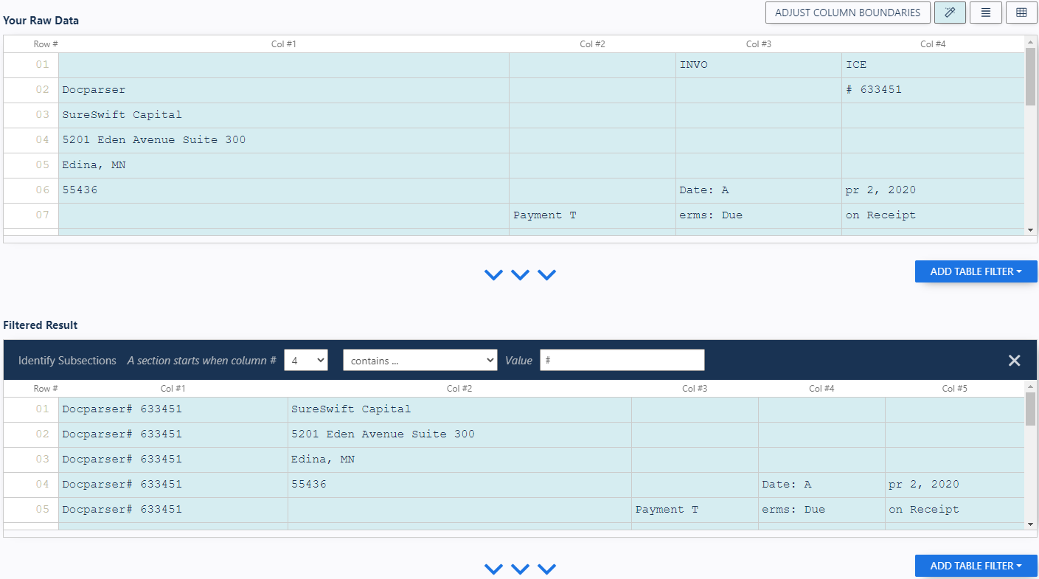Screen dimensions: 1039x579
Task: Click 'Docparser# 633451' in filtered row 01
Action: tap(173, 409)
